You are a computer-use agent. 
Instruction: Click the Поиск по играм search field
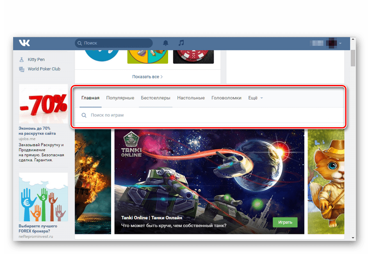click(x=205, y=115)
